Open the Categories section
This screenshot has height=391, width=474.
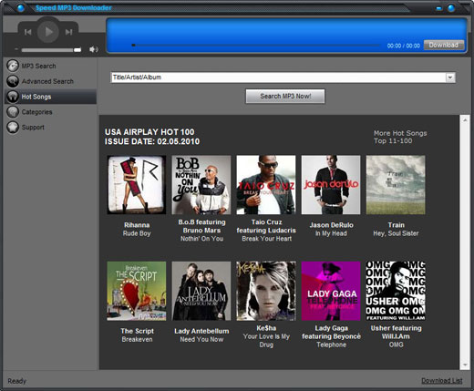click(x=36, y=112)
